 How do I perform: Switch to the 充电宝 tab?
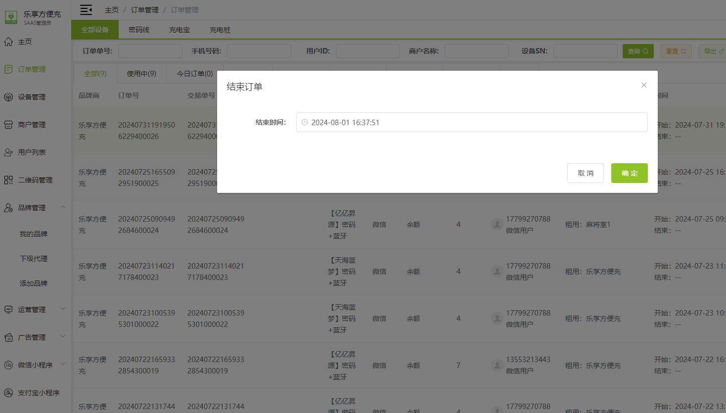[180, 30]
